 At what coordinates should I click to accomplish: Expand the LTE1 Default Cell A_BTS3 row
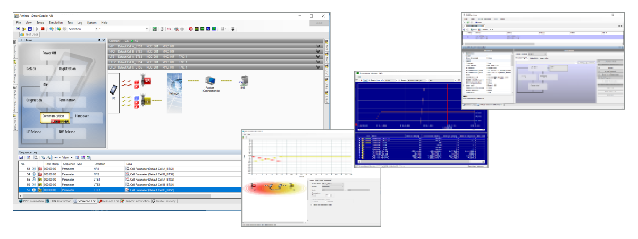click(318, 56)
